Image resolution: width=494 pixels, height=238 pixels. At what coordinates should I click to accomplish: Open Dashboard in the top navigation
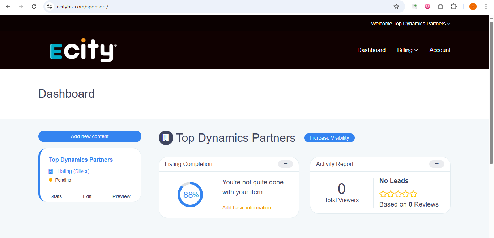pyautogui.click(x=371, y=50)
